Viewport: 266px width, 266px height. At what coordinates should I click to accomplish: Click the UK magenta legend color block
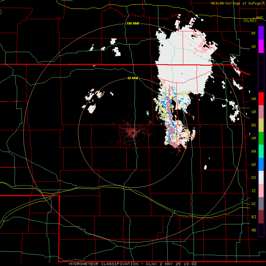click(x=261, y=46)
